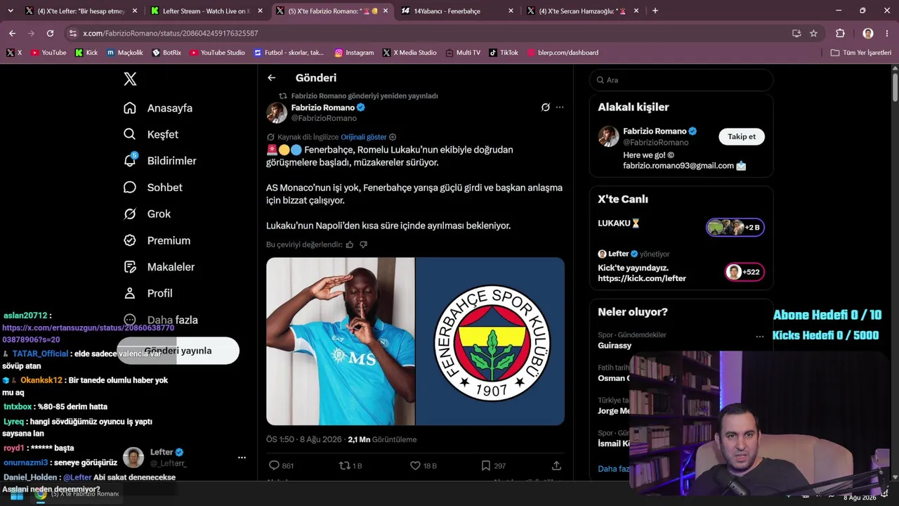Open Grok from the sidebar
This screenshot has height=506, width=899.
(147, 214)
